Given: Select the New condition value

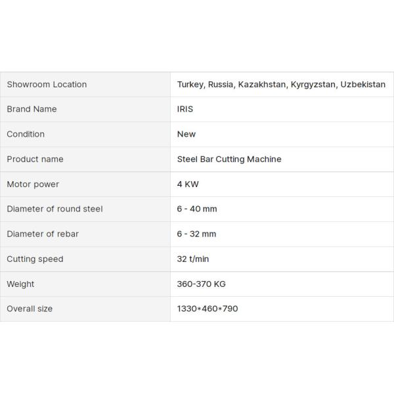Looking at the screenshot, I should pos(186,134).
